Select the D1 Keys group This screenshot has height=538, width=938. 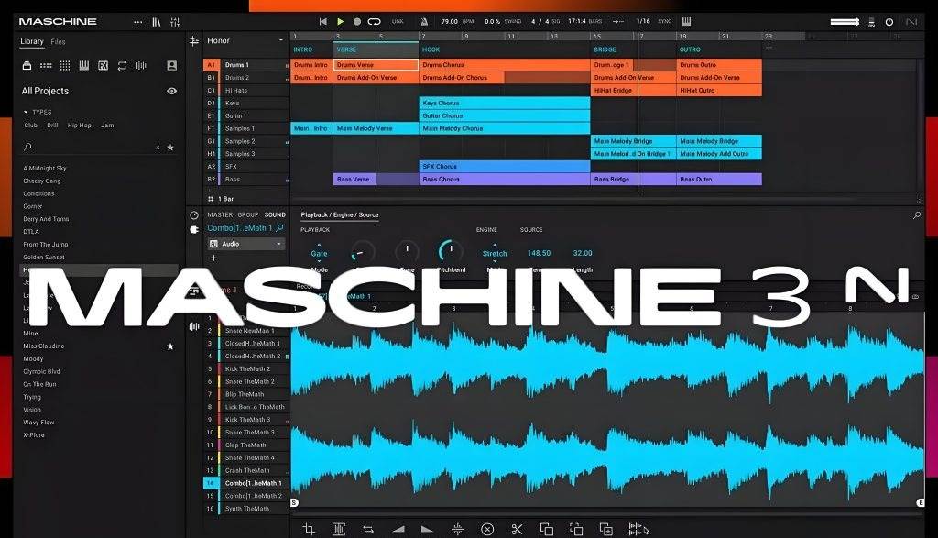(246, 103)
